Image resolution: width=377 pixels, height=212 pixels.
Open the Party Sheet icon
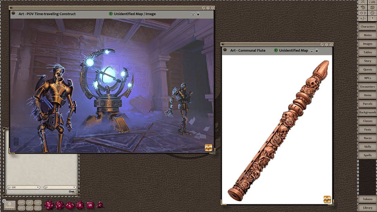click(x=372, y=2)
